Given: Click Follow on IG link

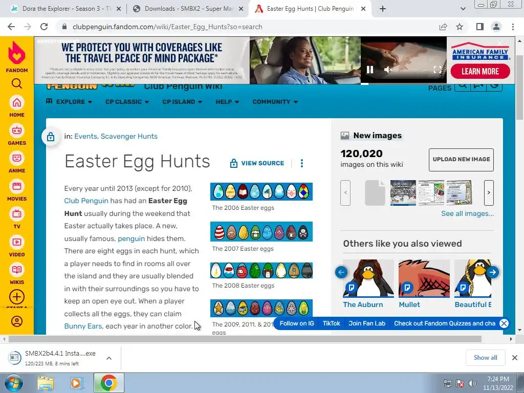Looking at the screenshot, I should click(297, 323).
